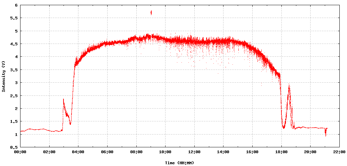Click the 'Time (HH:MM)' x-axis title
Viewport: 347px width, 166px height.
coord(179,163)
